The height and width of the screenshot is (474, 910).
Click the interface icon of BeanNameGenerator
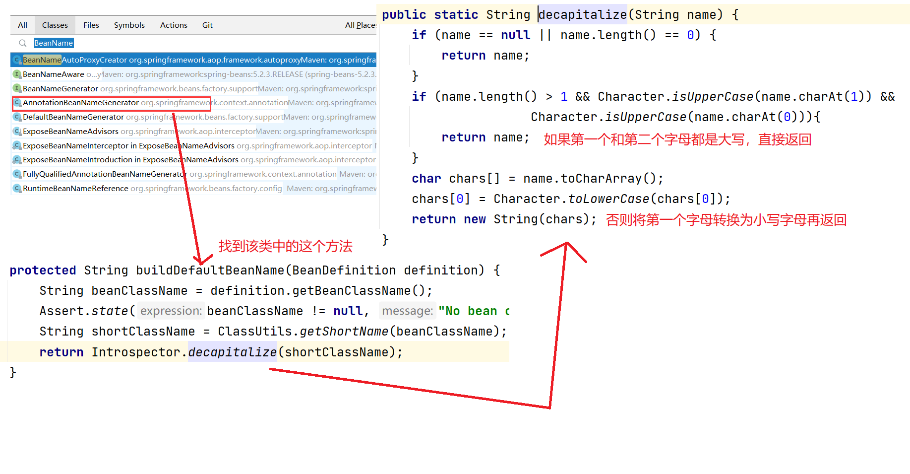[x=17, y=88]
